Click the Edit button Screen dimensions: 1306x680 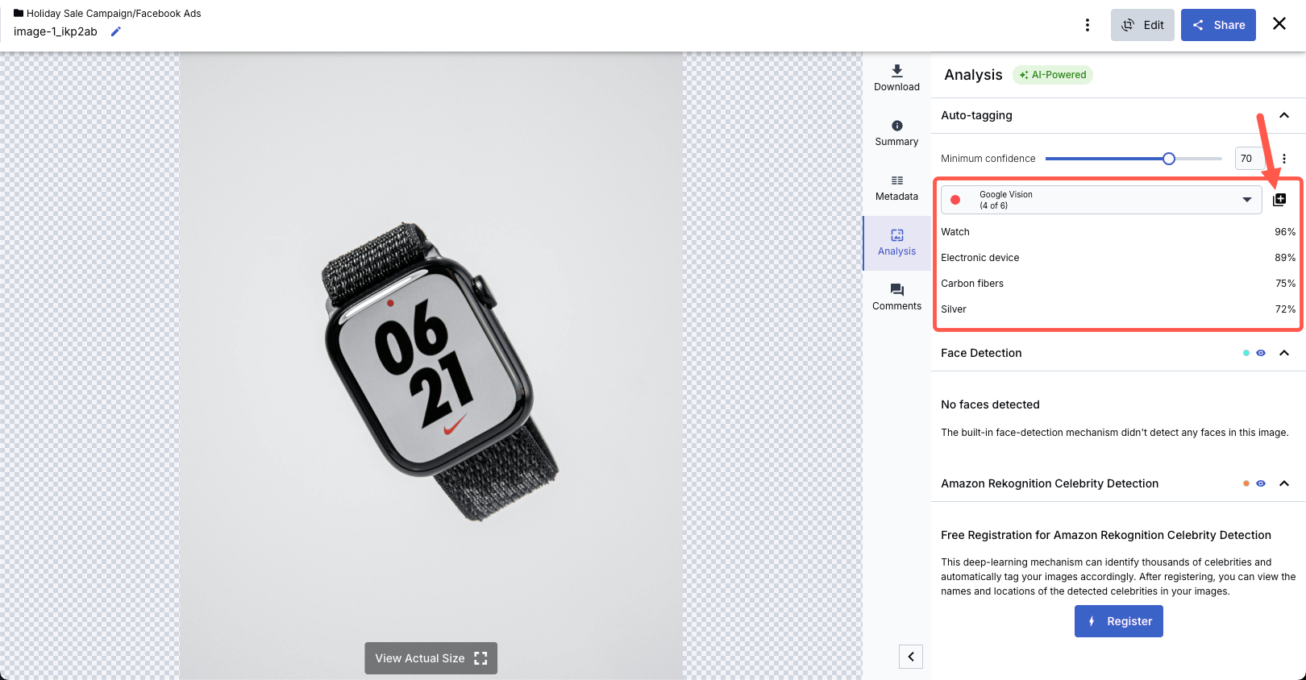(1142, 25)
